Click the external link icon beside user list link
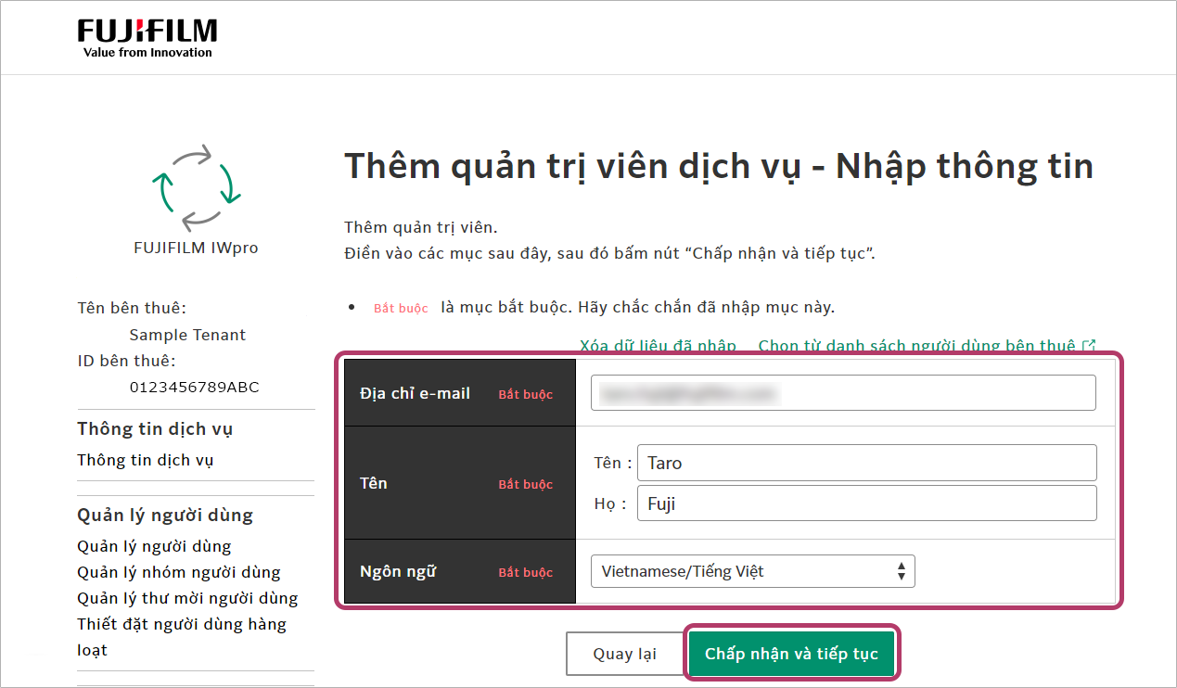The image size is (1177, 688). (1089, 346)
